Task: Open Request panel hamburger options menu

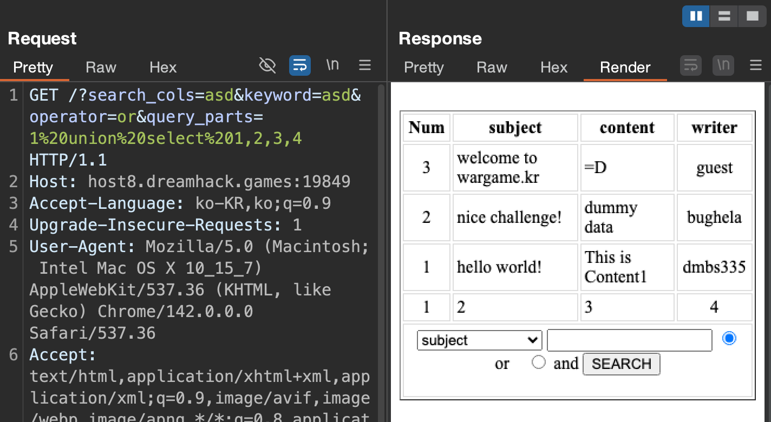Action: [x=365, y=65]
